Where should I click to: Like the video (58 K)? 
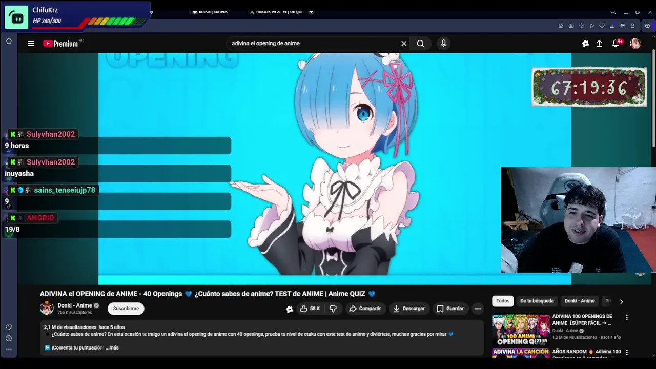[310, 309]
